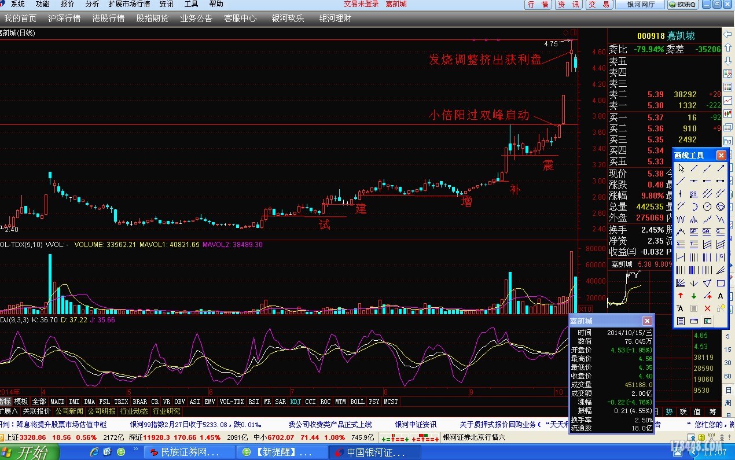Viewport: 735px width, 460px height.
Task: Pick the GP line tool
Action: pyautogui.click(x=694, y=232)
